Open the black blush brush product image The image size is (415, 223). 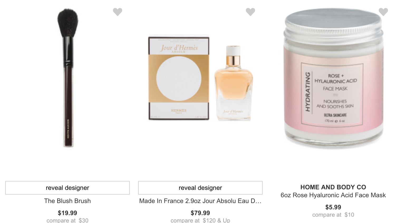coord(68,78)
